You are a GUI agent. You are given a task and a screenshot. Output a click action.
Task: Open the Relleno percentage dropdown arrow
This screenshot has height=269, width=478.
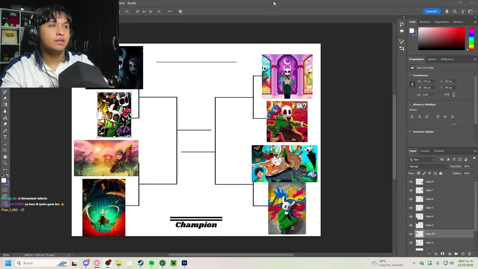[x=474, y=173]
